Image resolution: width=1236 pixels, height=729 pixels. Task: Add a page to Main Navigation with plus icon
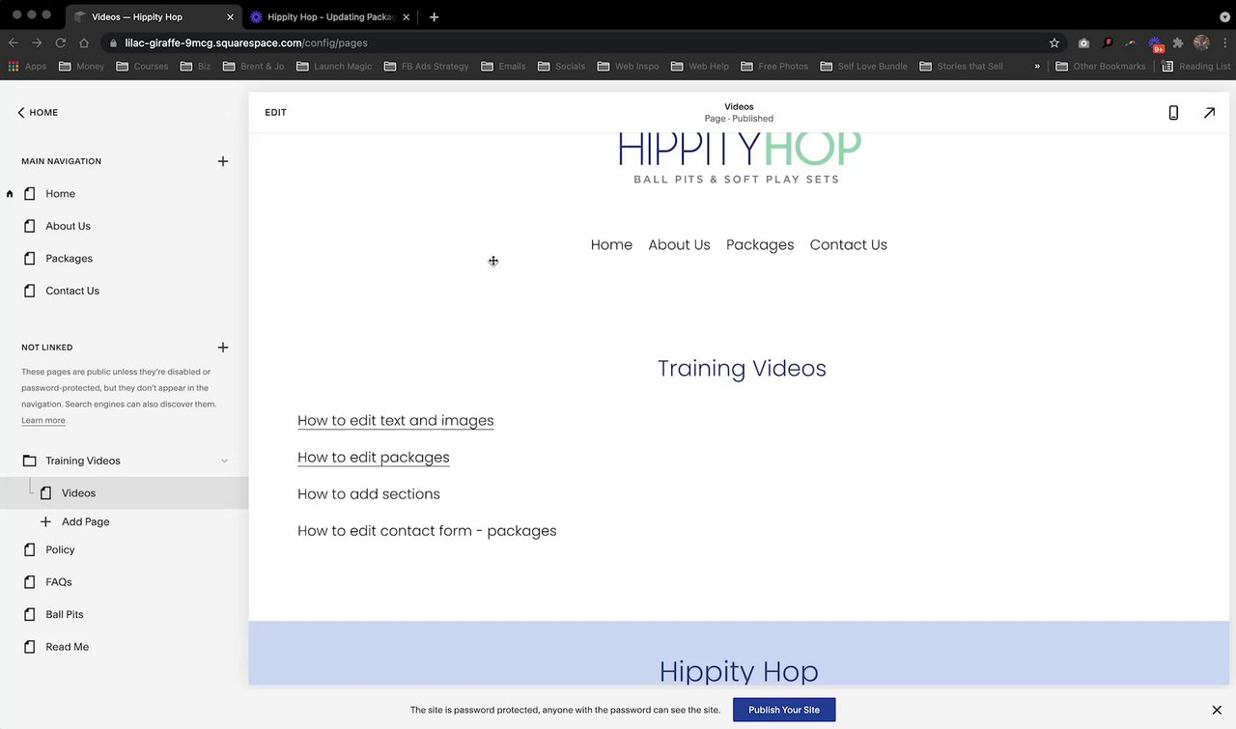(223, 161)
